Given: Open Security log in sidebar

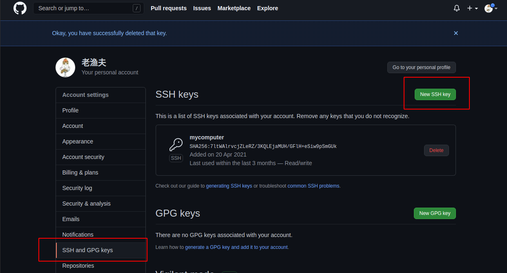Looking at the screenshot, I should click(x=101, y=188).
